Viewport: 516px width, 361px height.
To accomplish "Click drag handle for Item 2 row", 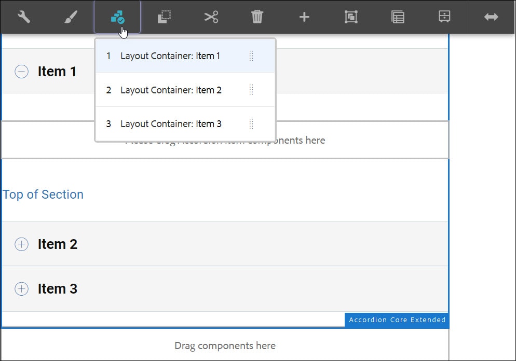I will click(x=251, y=90).
